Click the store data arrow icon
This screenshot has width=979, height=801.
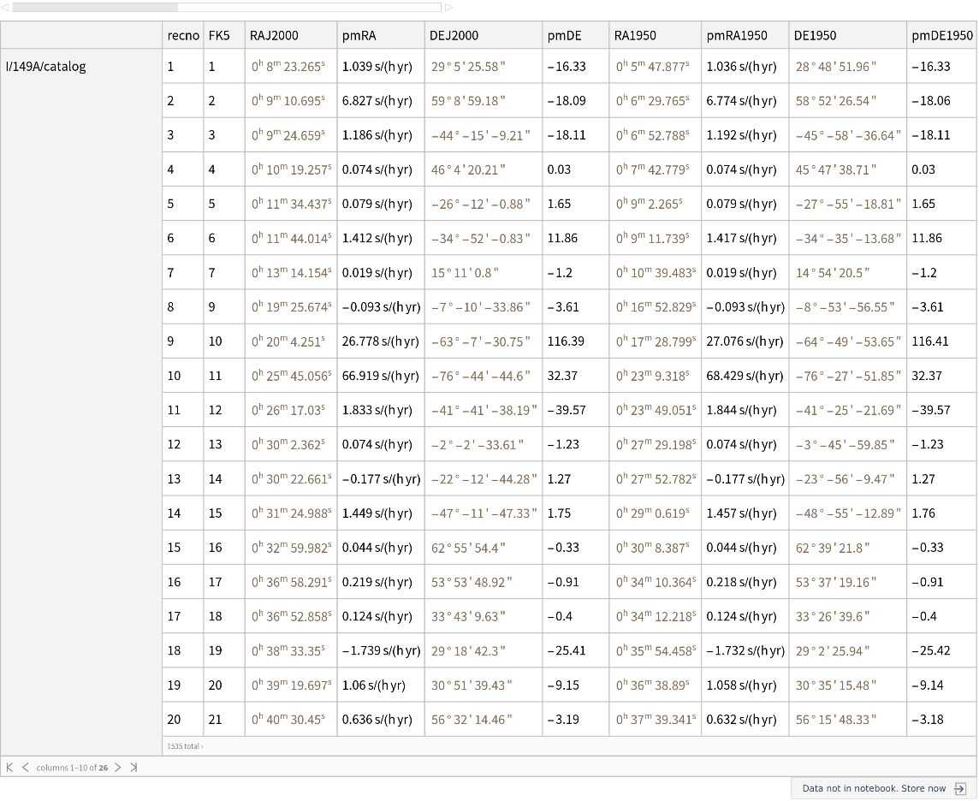click(959, 788)
